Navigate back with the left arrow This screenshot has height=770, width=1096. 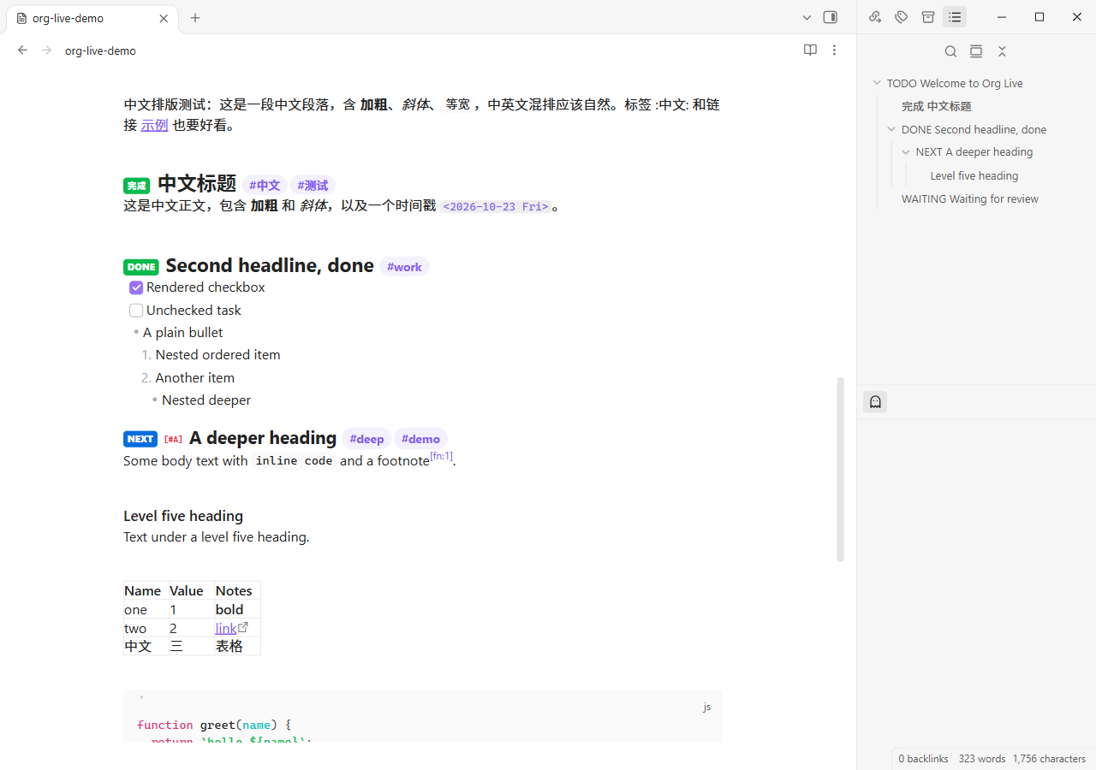pos(23,50)
